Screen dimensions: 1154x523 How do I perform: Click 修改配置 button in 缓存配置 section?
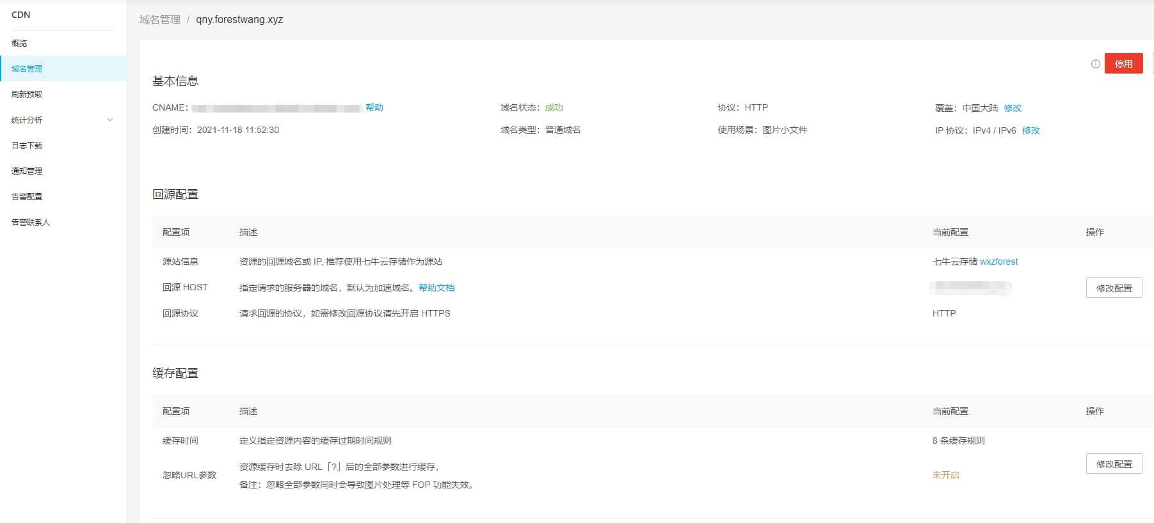pyautogui.click(x=1114, y=464)
